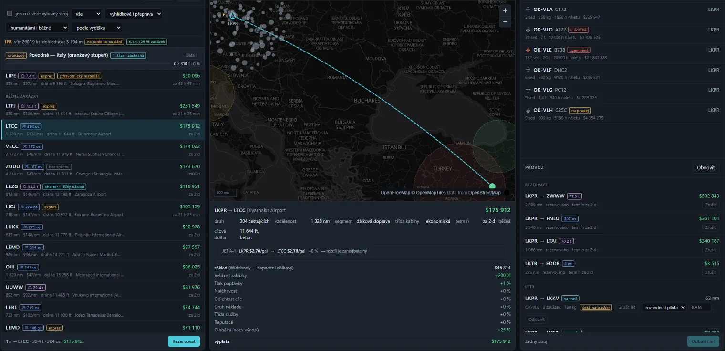Click the LTFJ 72,3 t cargo badge
Viewport: 725px width, 351px height.
(28, 106)
